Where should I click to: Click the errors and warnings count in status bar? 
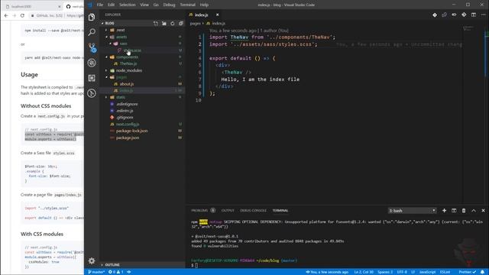coord(115,272)
